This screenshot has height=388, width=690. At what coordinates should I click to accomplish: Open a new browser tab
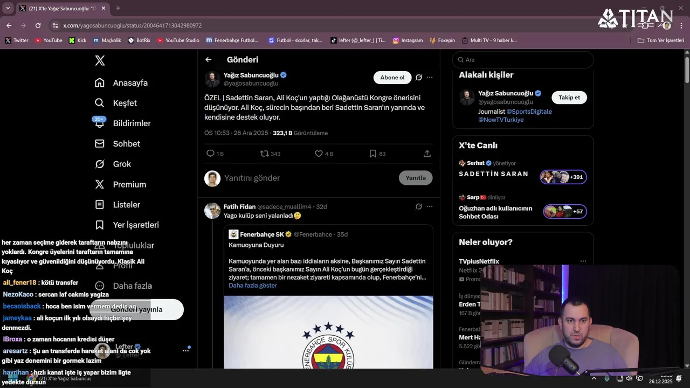(118, 8)
